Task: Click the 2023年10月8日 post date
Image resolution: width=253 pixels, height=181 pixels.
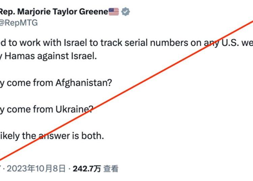Action: (x=36, y=169)
